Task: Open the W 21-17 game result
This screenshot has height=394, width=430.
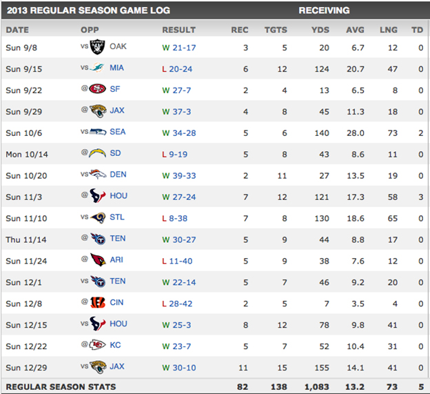Action: point(179,48)
